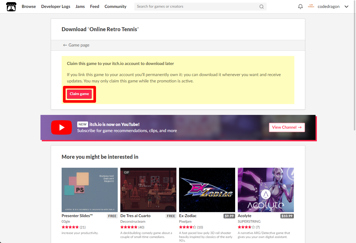Viewport: 356px width, 243px height.
Task: Open the Acolyte game thumbnail
Action: [266, 190]
